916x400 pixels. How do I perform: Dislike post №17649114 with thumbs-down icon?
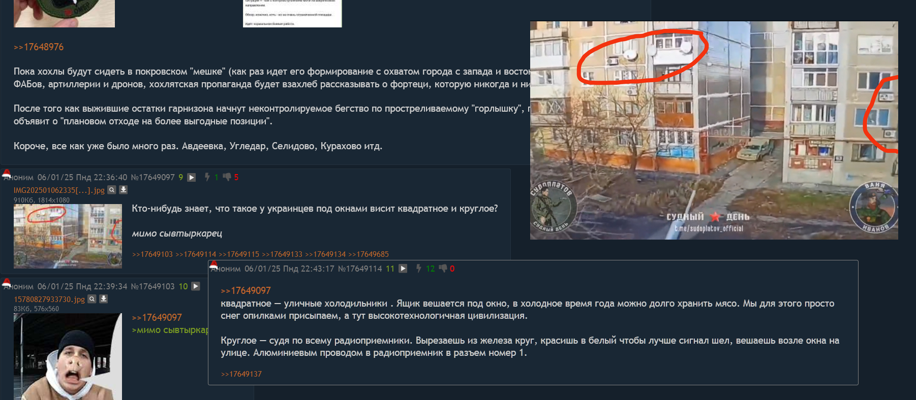[x=443, y=269]
